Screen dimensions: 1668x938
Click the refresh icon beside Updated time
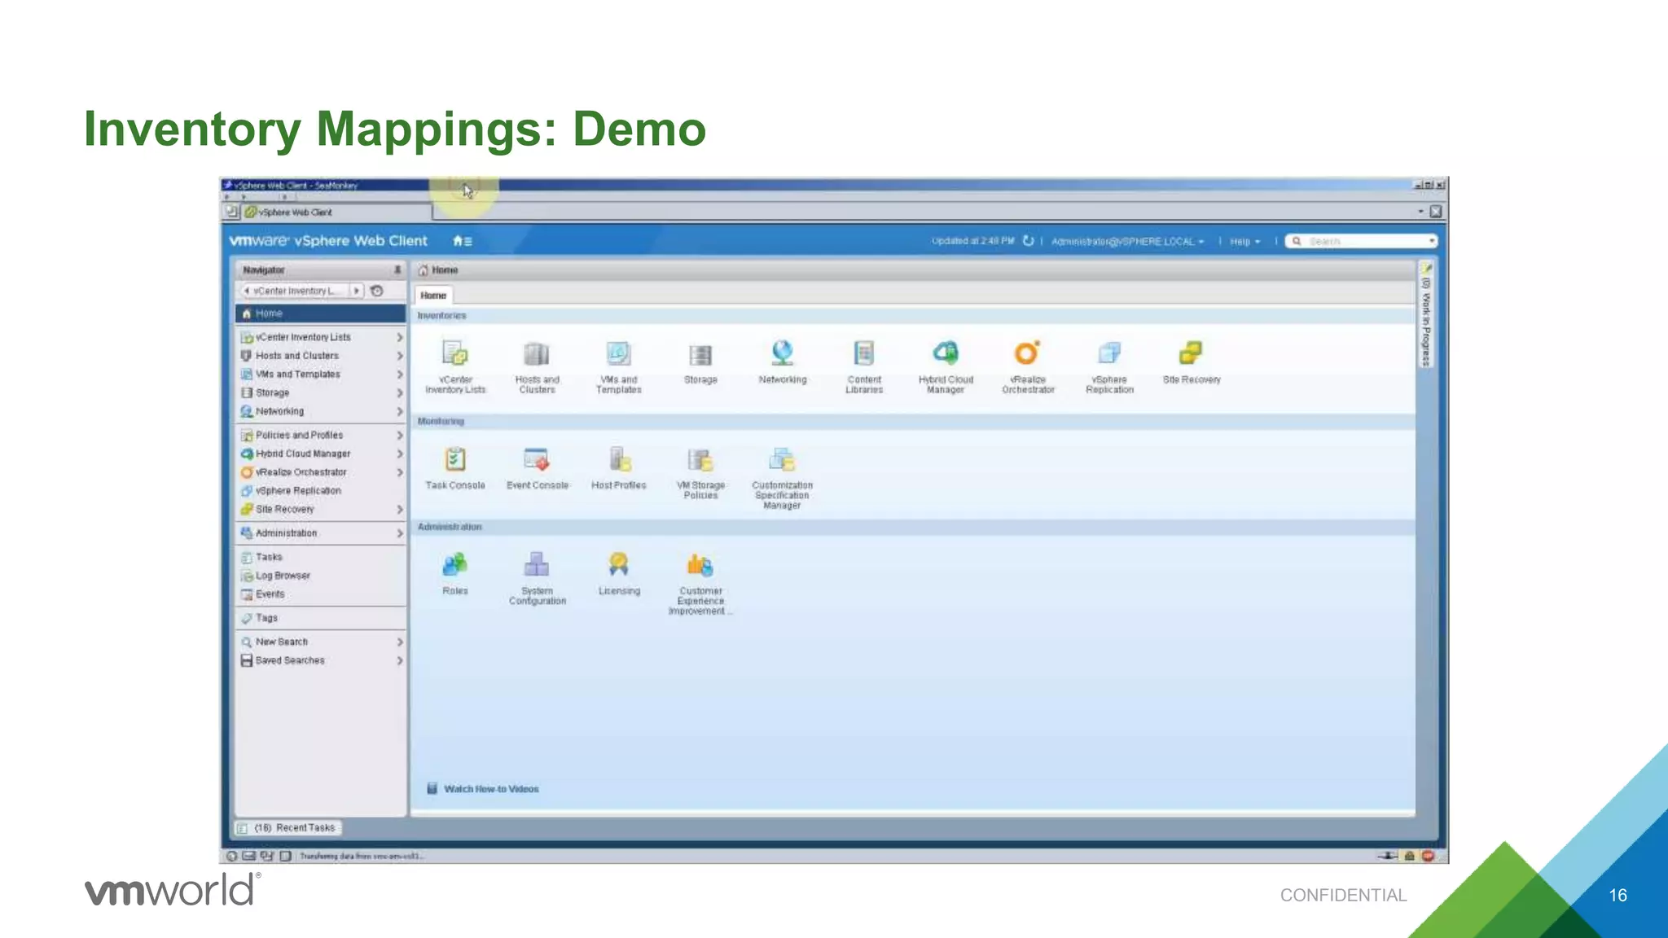point(1028,241)
